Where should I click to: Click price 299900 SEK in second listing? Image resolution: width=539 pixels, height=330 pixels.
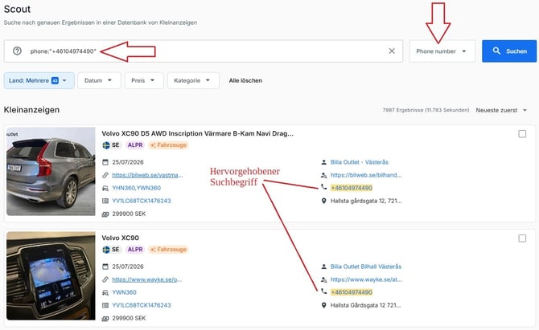(x=129, y=318)
